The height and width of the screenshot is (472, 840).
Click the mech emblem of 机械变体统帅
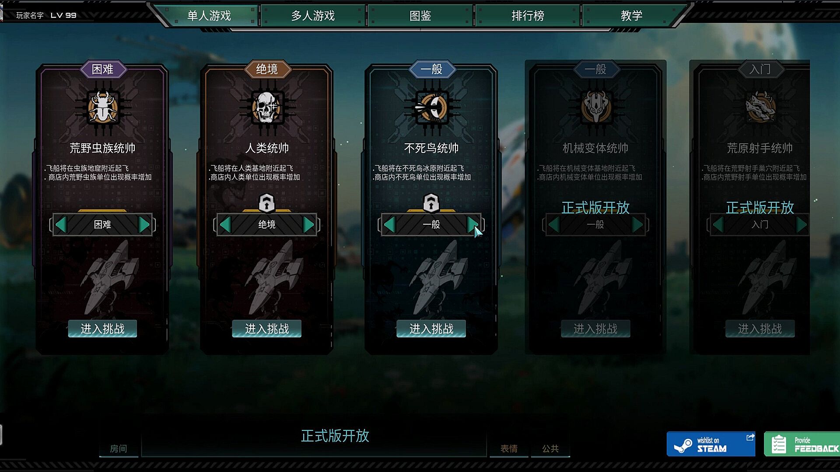(x=595, y=107)
